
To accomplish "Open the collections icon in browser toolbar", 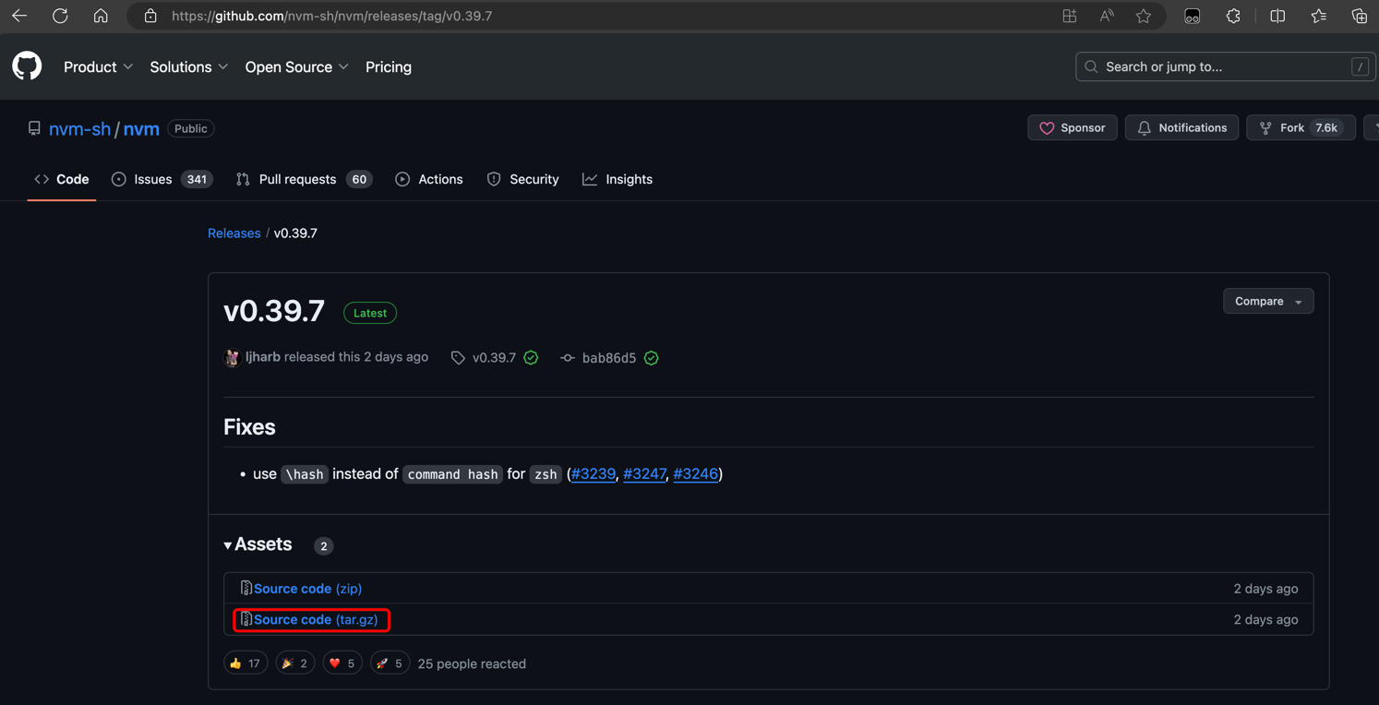I will point(1359,16).
